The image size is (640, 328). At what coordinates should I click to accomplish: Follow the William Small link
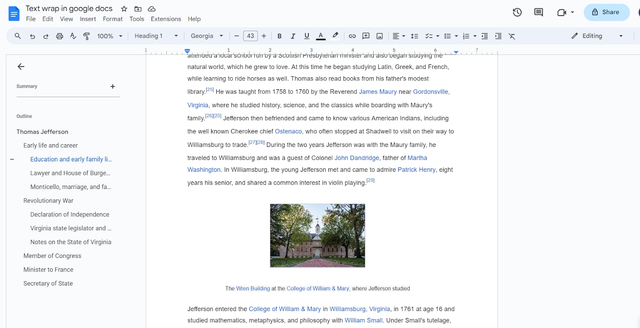pos(364,320)
